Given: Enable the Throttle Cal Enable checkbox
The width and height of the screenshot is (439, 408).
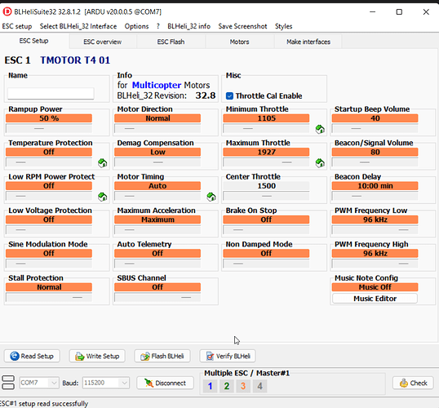Looking at the screenshot, I should [229, 96].
